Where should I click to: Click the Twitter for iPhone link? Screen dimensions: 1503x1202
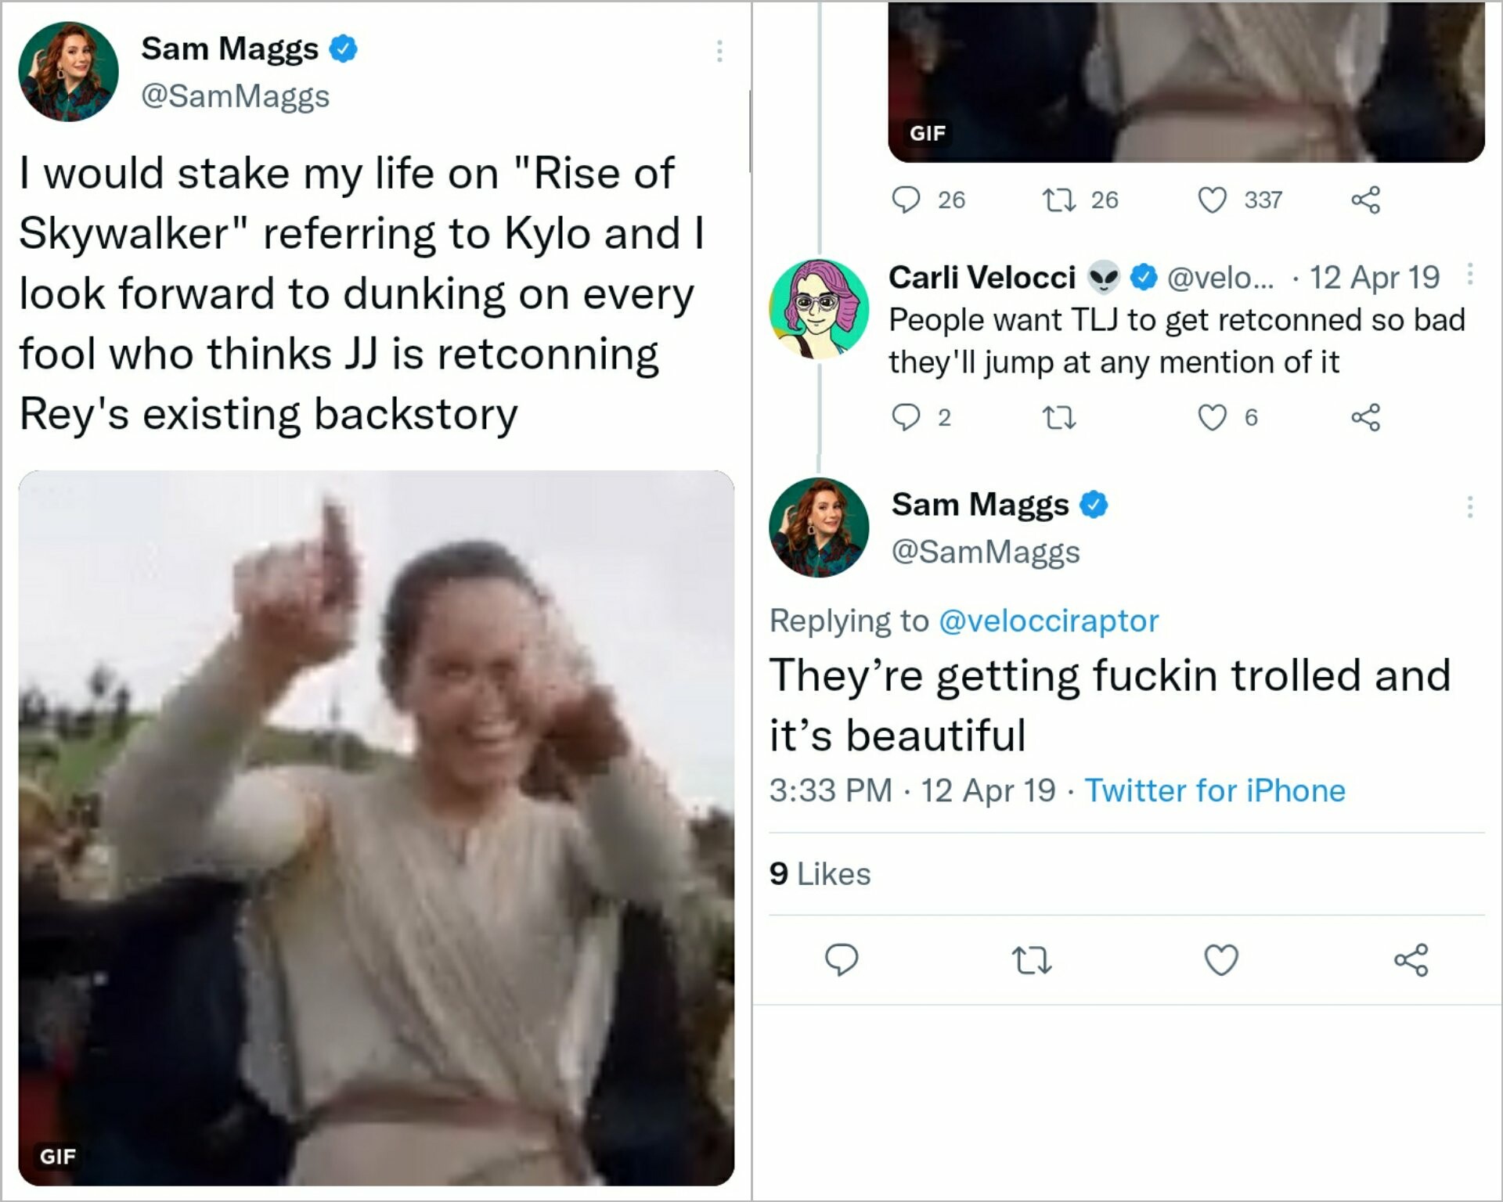click(1214, 790)
